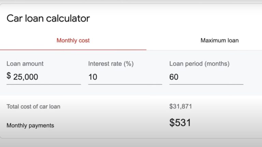Click the dollar sign before loan amount
The image size is (262, 147).
(9, 76)
